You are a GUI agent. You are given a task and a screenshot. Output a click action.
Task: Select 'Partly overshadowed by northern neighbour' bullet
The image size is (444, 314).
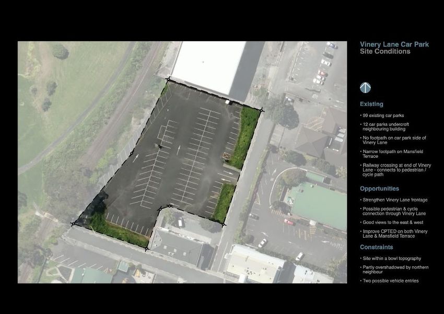(x=394, y=270)
